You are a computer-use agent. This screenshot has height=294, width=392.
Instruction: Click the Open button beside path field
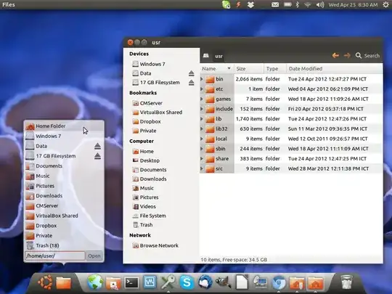[x=94, y=256]
